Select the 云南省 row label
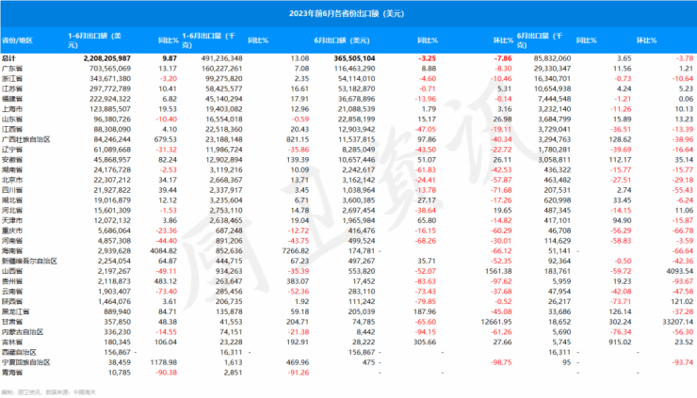 click(12, 292)
